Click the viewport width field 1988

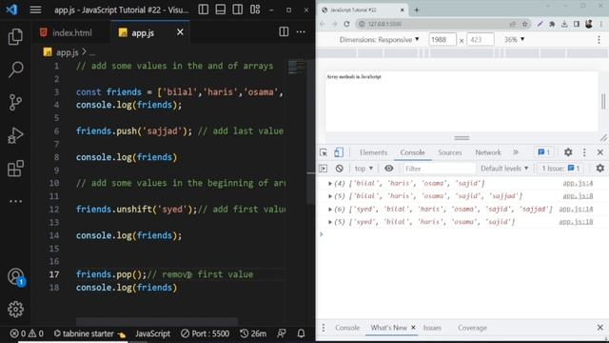(x=442, y=40)
